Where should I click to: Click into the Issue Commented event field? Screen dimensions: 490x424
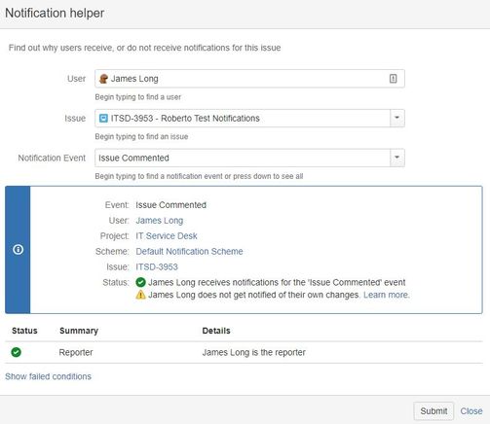[243, 158]
